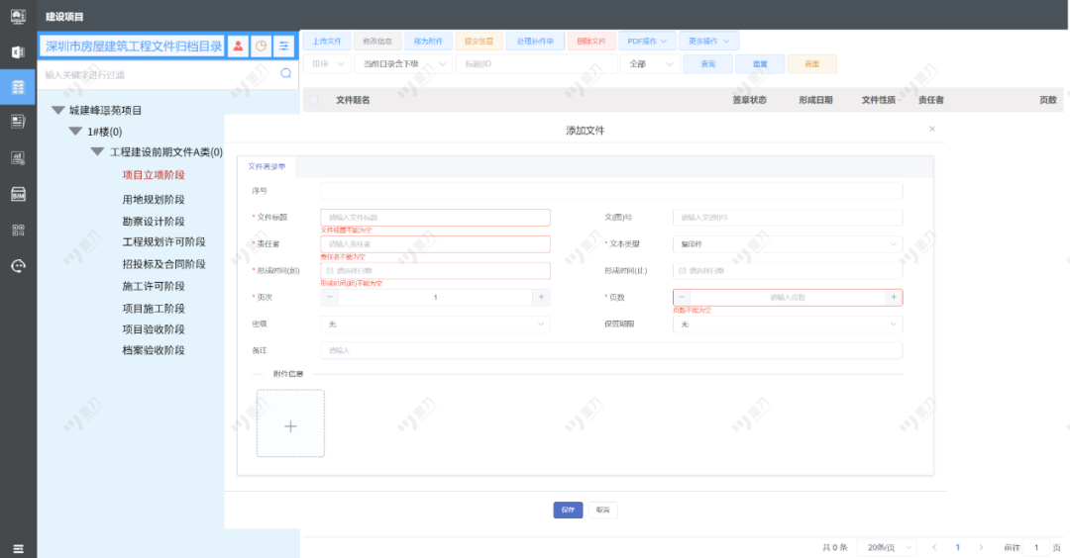Open the pie chart statistics icon
This screenshot has width=1070, height=558.
[261, 46]
